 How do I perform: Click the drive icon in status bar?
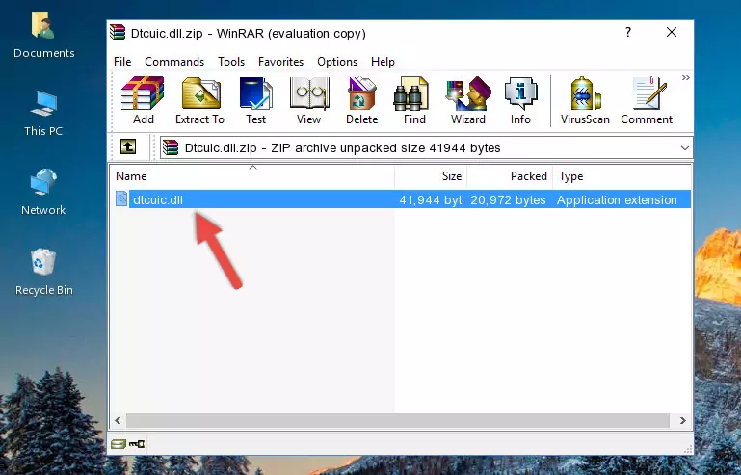(119, 444)
